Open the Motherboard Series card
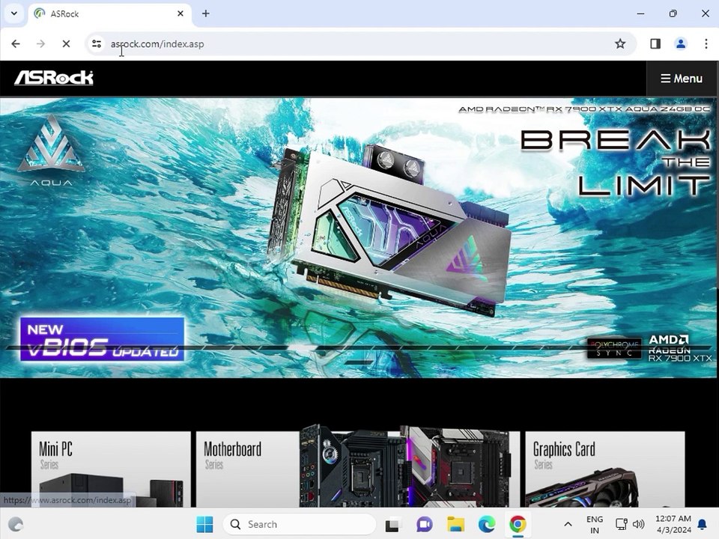 (x=358, y=467)
